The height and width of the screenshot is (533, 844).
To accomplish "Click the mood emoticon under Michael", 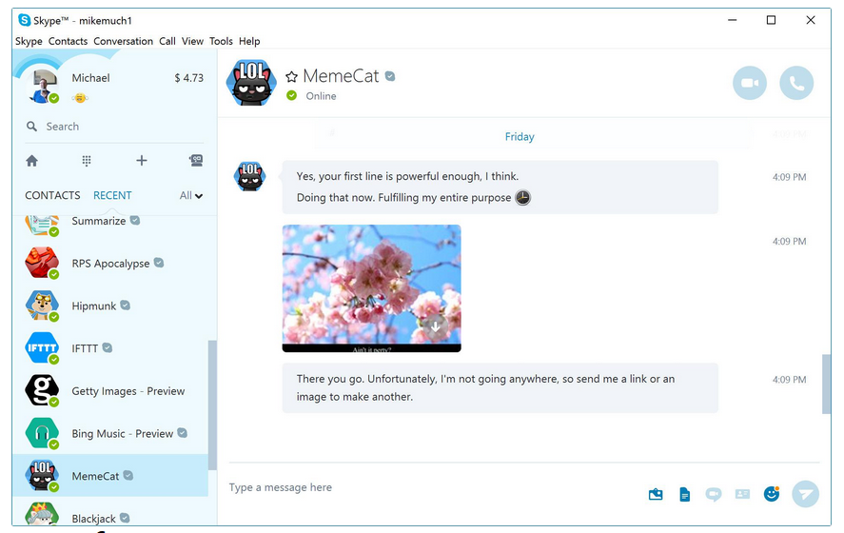I will 80,98.
